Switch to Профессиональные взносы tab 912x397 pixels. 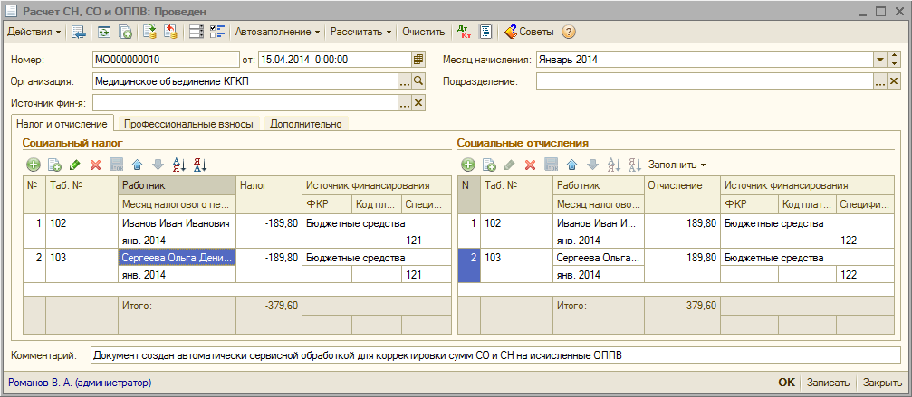[189, 124]
